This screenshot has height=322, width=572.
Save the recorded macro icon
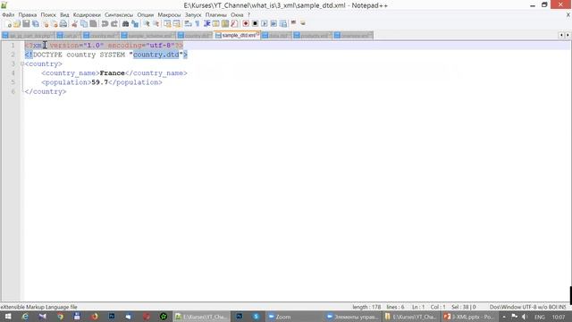(283, 24)
